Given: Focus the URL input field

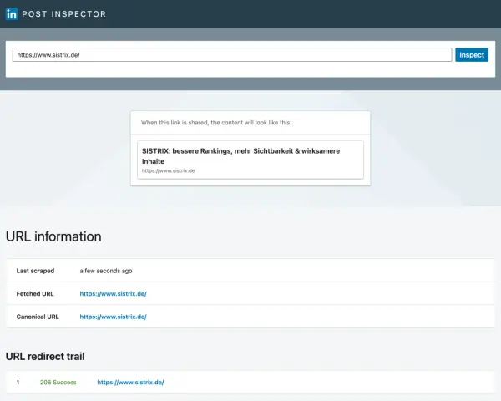Looking at the screenshot, I should click(232, 54).
